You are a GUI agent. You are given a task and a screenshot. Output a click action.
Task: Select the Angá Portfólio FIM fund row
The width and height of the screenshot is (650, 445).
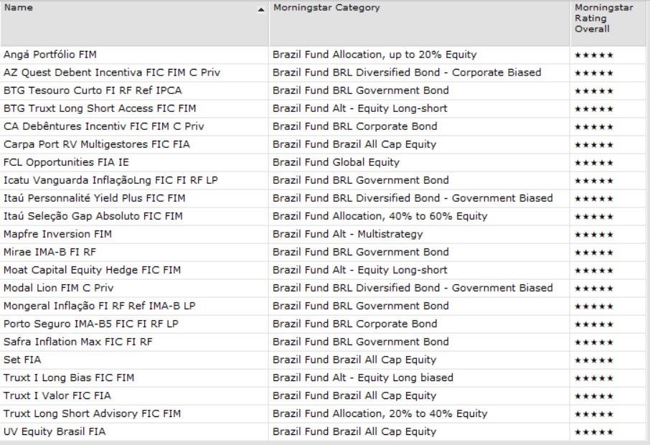[50, 55]
